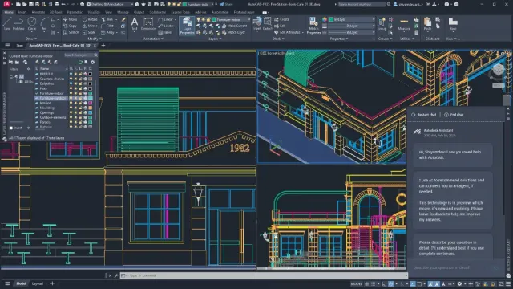The height and width of the screenshot is (289, 513).
Task: Open the signed-in user account dropdown
Action: [x=409, y=4]
